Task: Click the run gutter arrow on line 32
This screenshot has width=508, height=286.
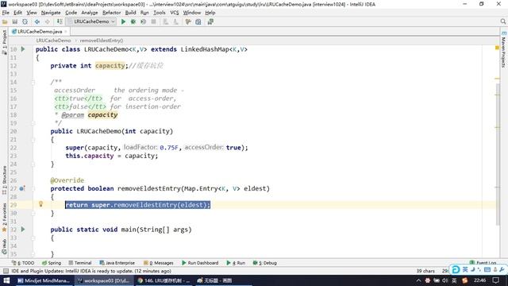Action: (23, 230)
